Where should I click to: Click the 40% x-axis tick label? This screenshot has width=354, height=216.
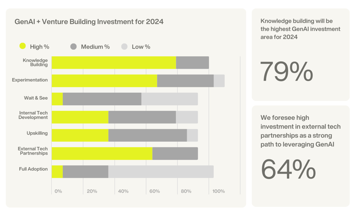coord(123,192)
